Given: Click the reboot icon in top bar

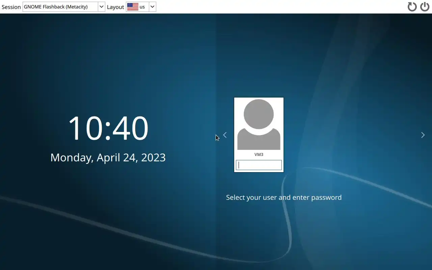Looking at the screenshot, I should point(412,7).
